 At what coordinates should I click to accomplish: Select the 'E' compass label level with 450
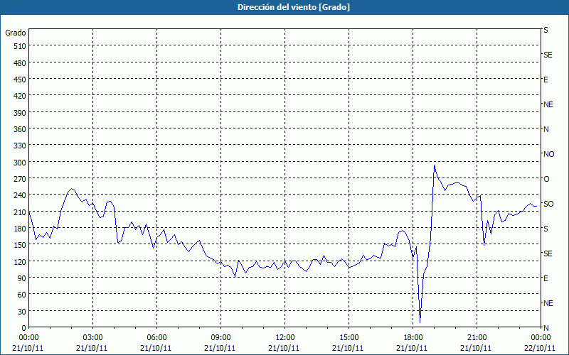(x=546, y=80)
